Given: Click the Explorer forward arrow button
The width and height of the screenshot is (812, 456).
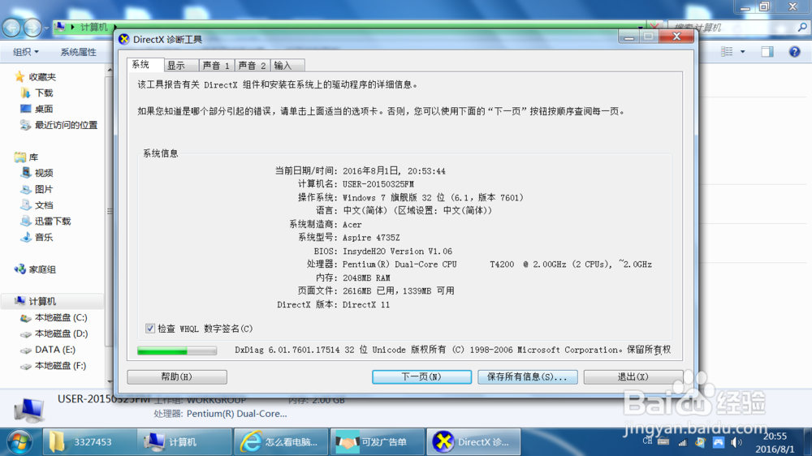Looking at the screenshot, I should pyautogui.click(x=32, y=27).
